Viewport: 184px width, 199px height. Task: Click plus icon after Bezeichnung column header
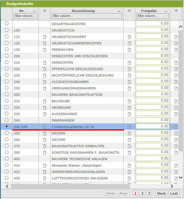129,11
